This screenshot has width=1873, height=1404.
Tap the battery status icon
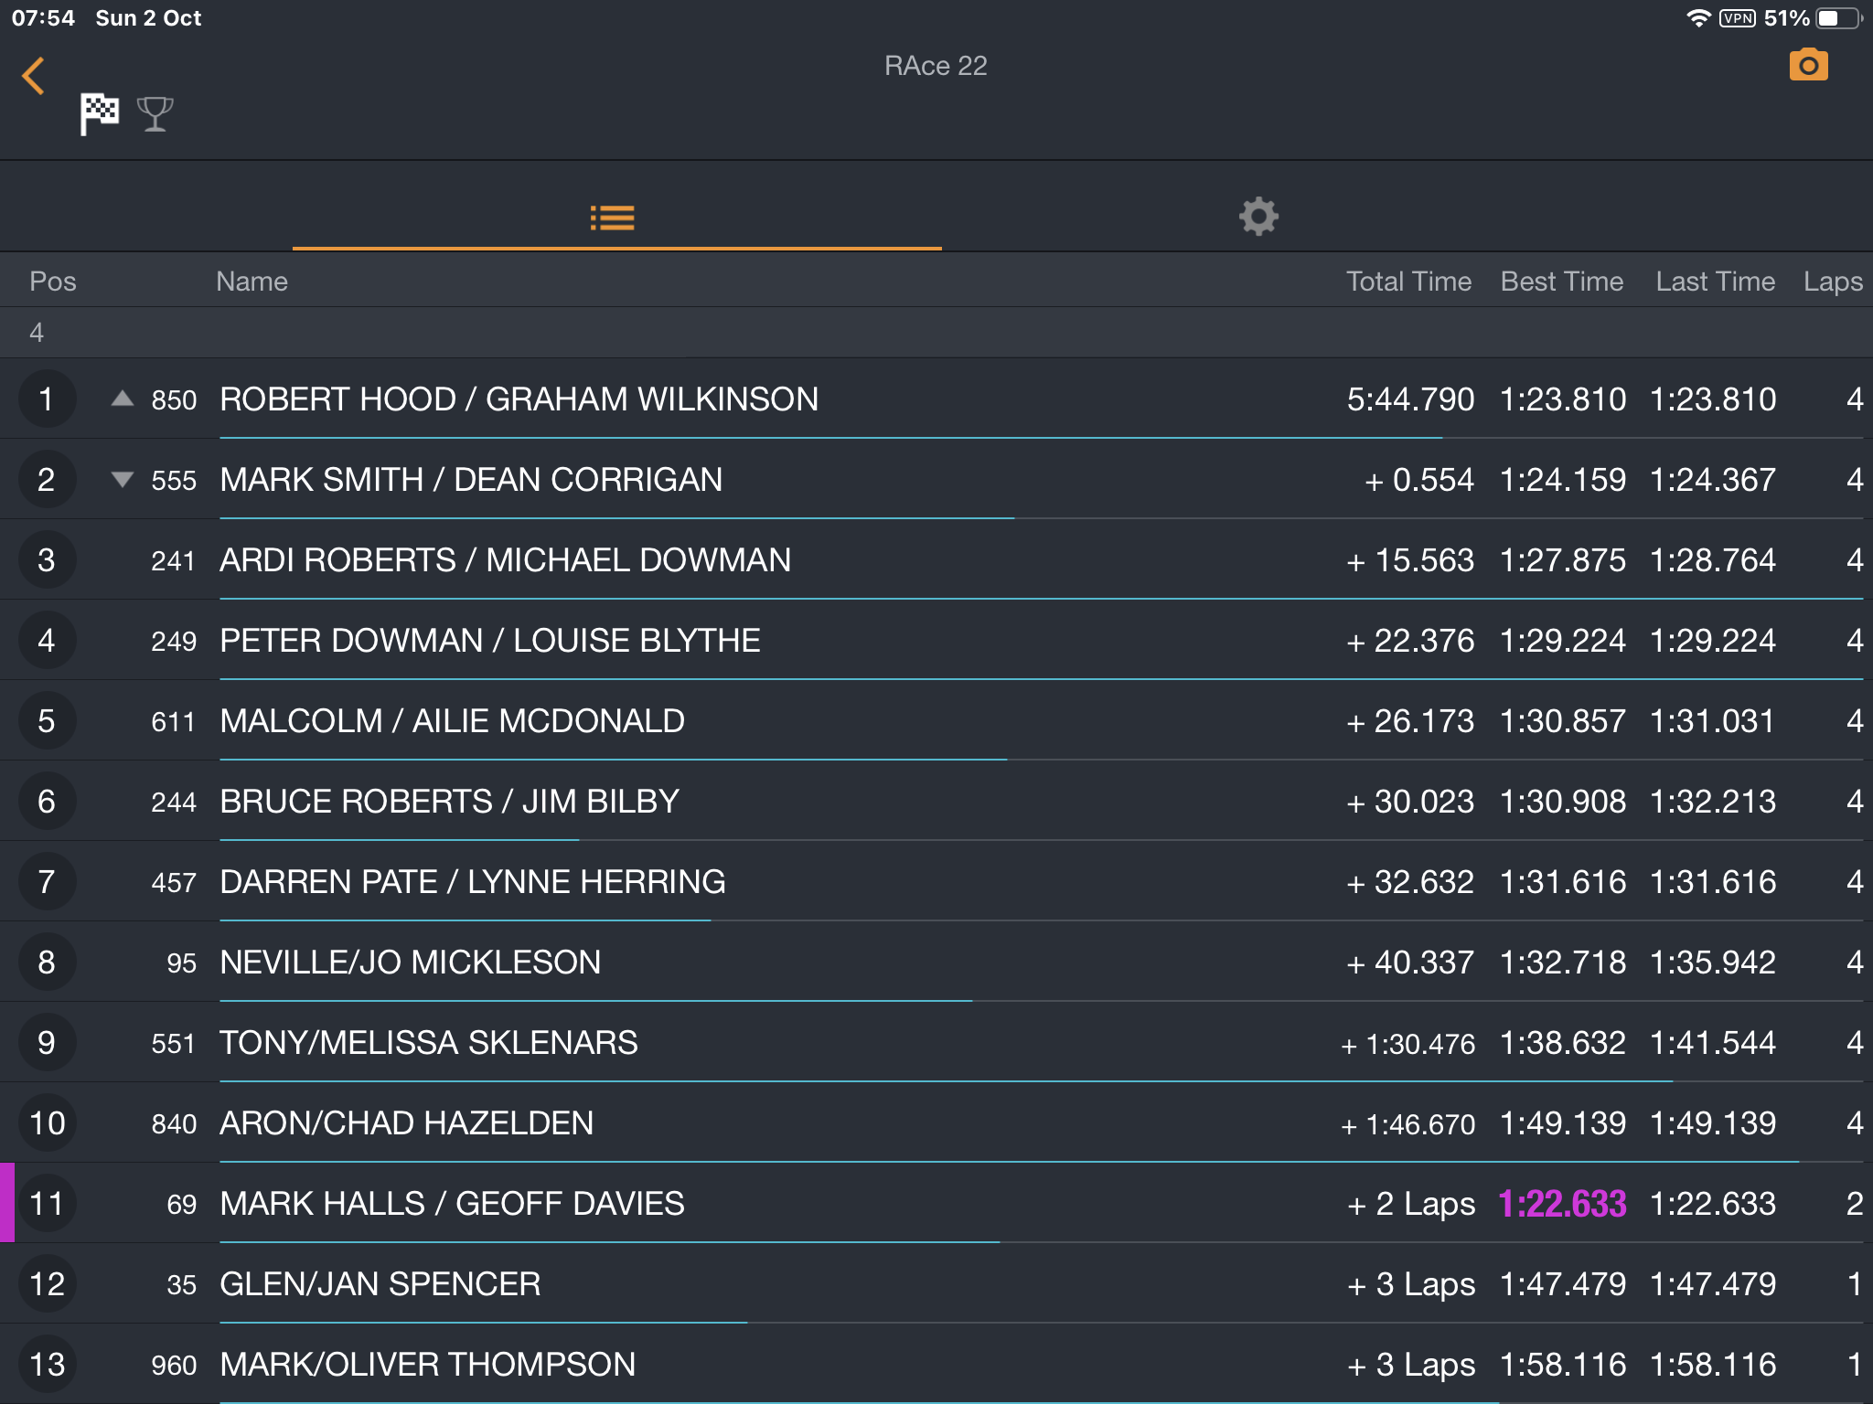(1838, 18)
